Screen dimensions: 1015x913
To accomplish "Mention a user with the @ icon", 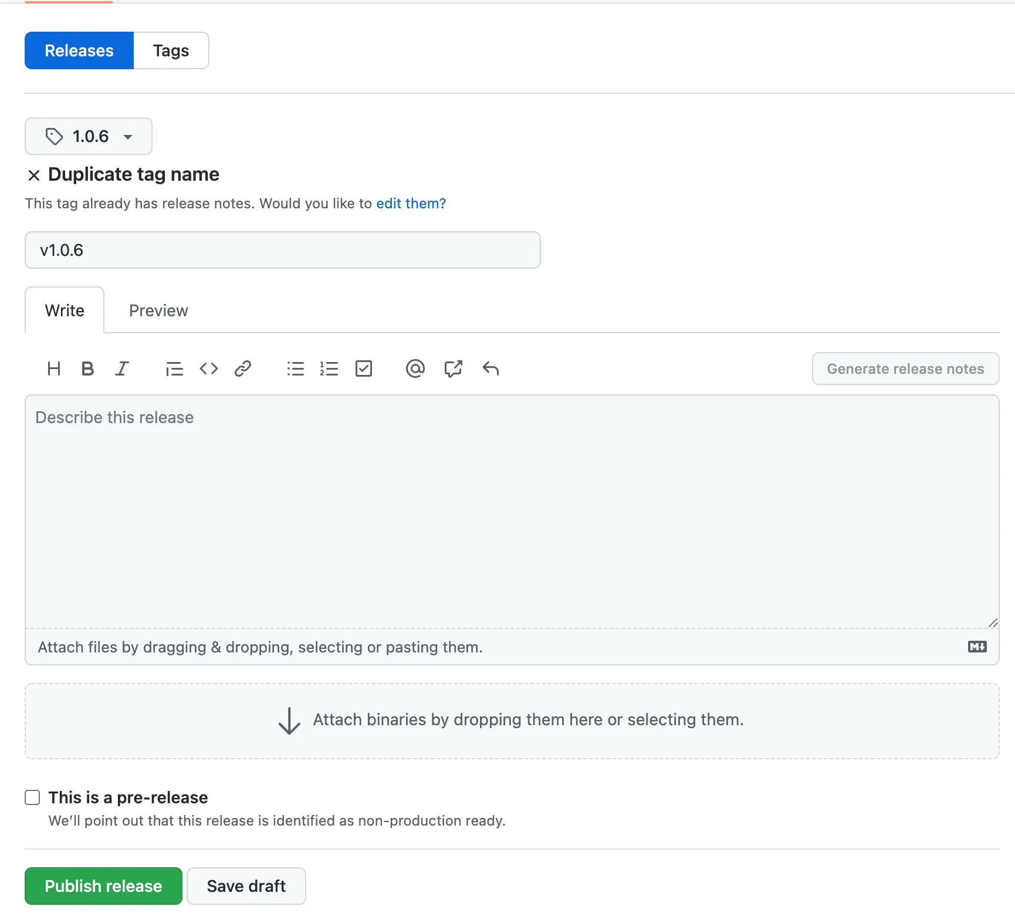I will (415, 368).
